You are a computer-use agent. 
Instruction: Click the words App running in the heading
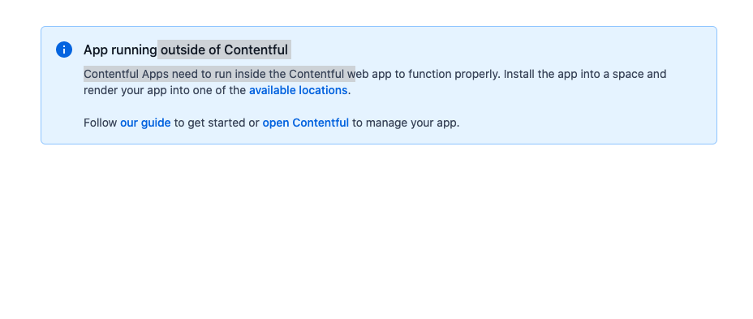[x=120, y=50]
